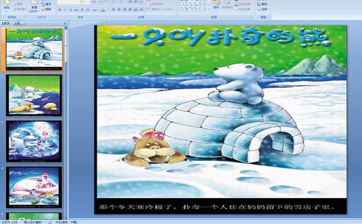Click Increase List Level icon
This screenshot has width=362, height=224.
135,2
